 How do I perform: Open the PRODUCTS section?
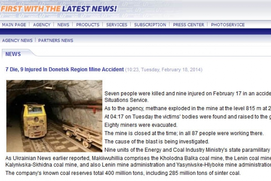pos(88,25)
